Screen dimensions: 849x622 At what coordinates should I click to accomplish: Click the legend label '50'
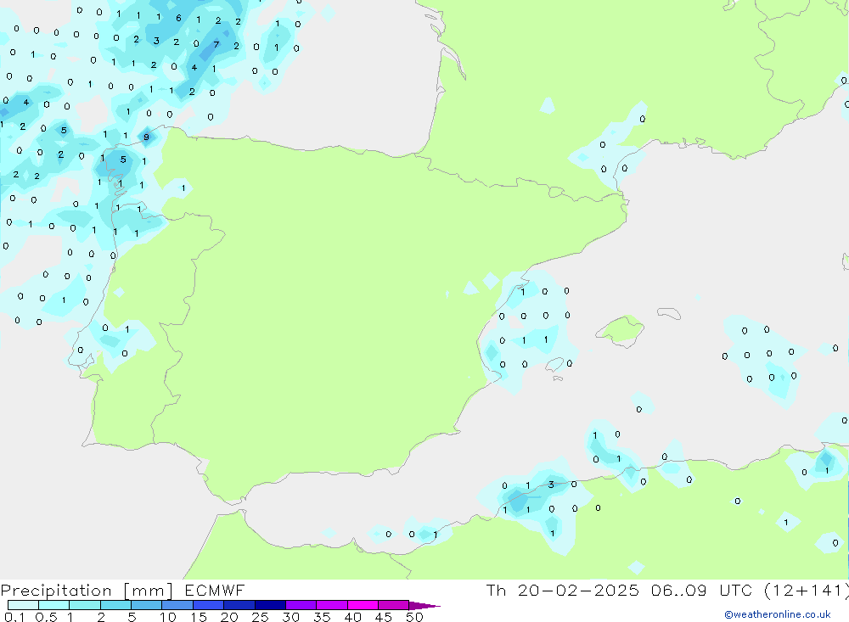(414, 617)
